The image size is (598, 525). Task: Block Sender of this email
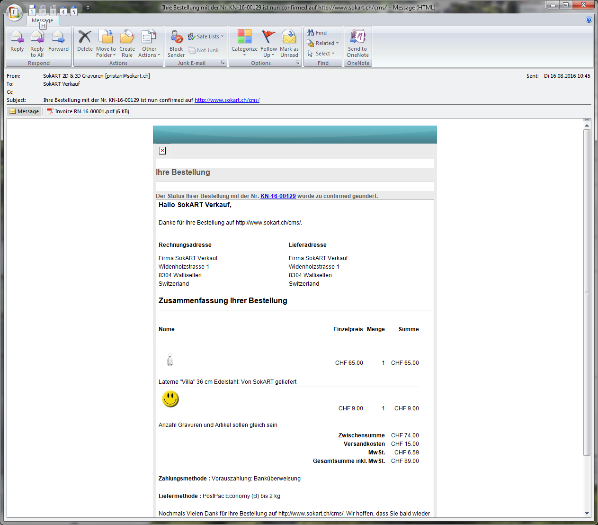point(176,44)
